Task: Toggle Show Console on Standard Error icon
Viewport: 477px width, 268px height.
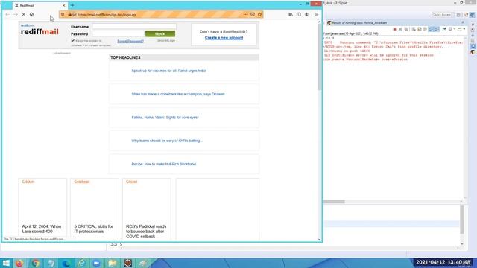Action: pos(437,29)
